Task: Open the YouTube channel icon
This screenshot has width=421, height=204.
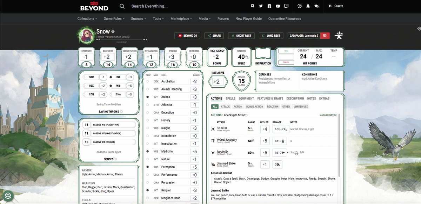Action: pyautogui.click(x=278, y=6)
